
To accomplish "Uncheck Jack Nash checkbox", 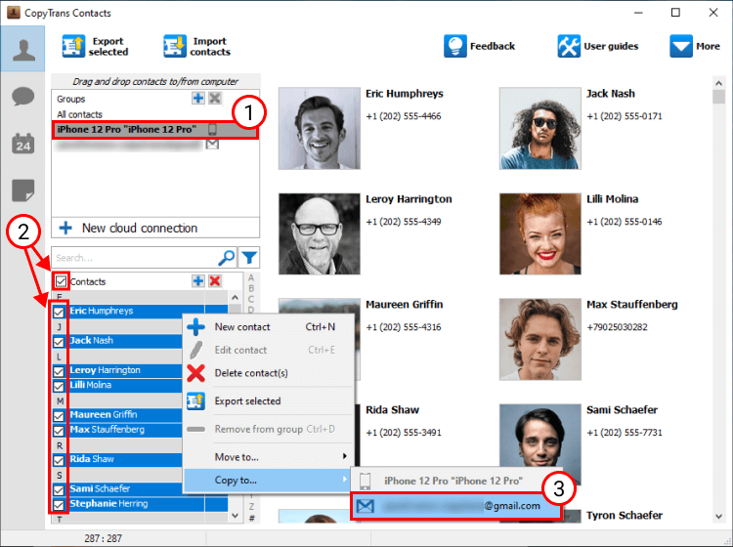I will tap(59, 342).
